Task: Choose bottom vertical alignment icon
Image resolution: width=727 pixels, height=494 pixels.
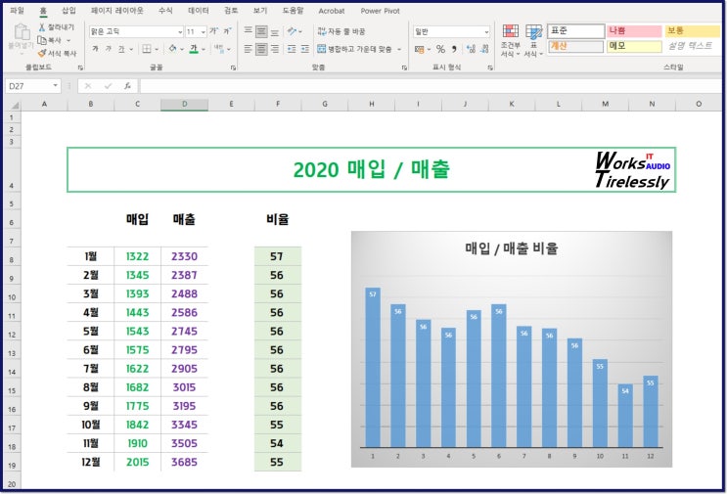Action: (x=275, y=31)
